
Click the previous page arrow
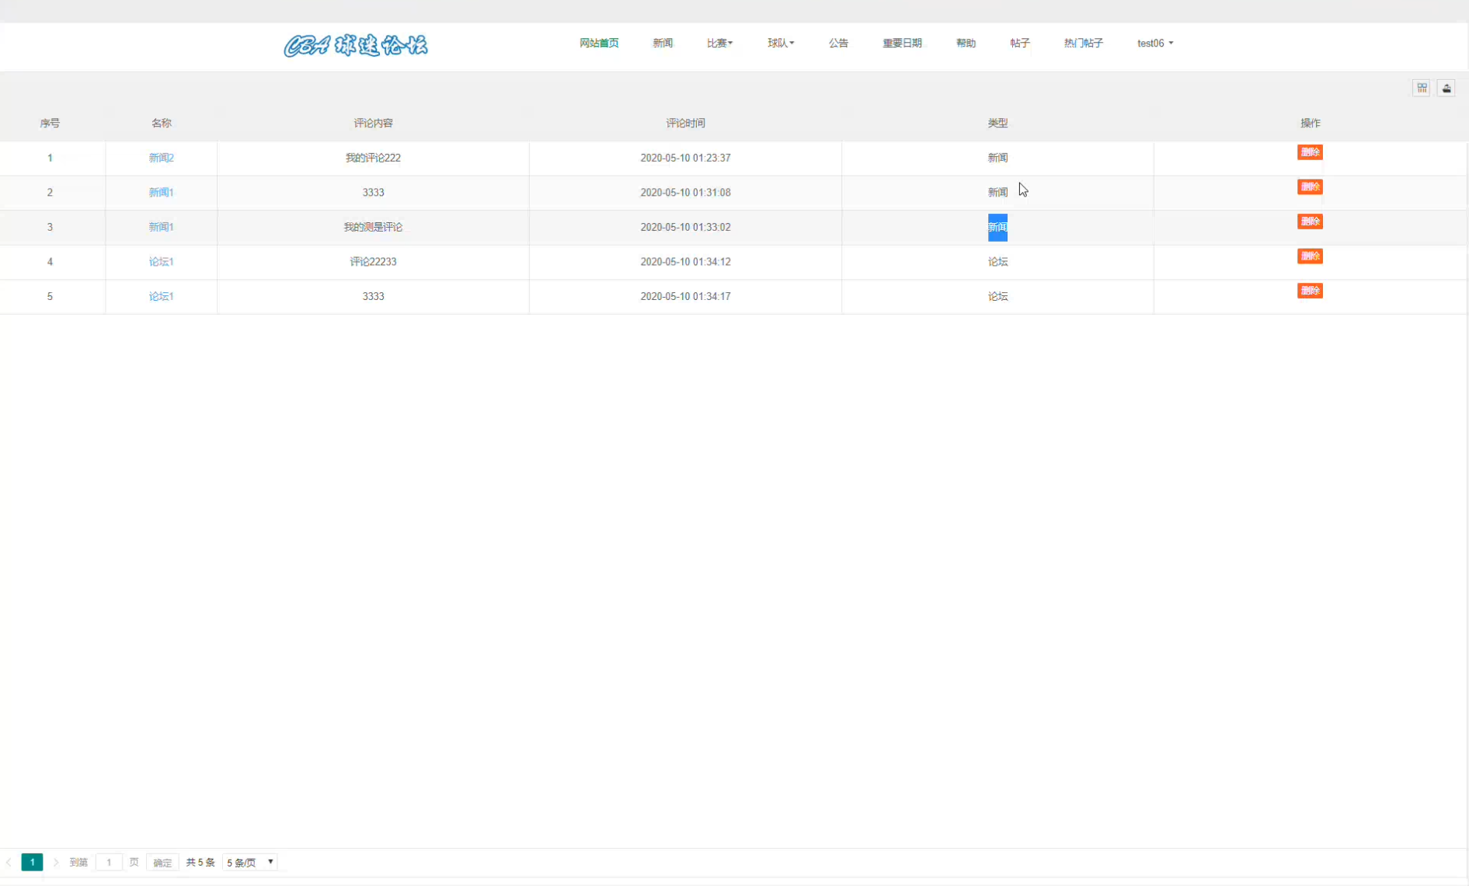tap(9, 862)
